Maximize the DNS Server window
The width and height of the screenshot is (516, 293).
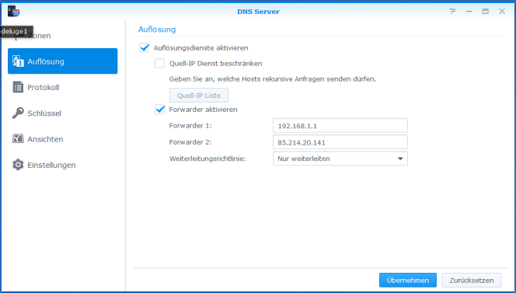[x=486, y=11]
